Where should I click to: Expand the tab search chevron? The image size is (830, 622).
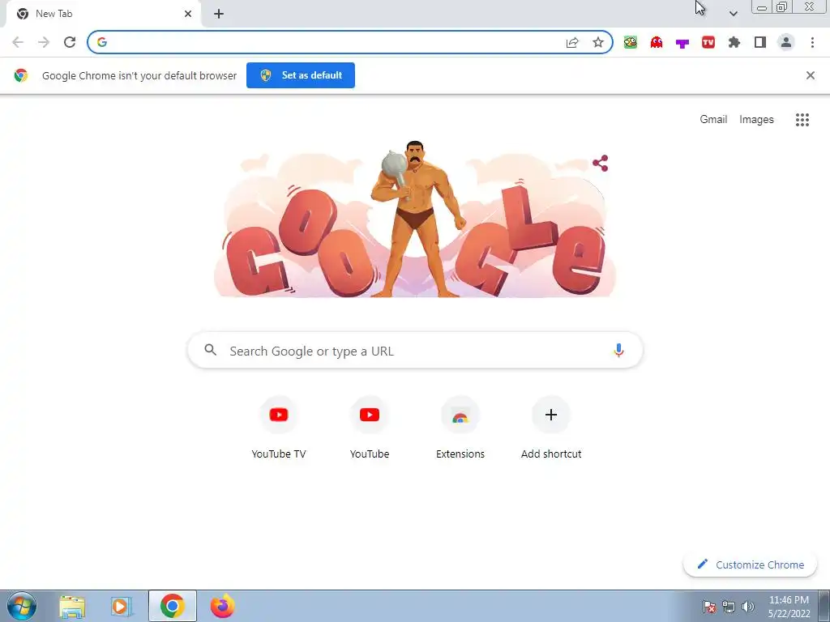733,14
